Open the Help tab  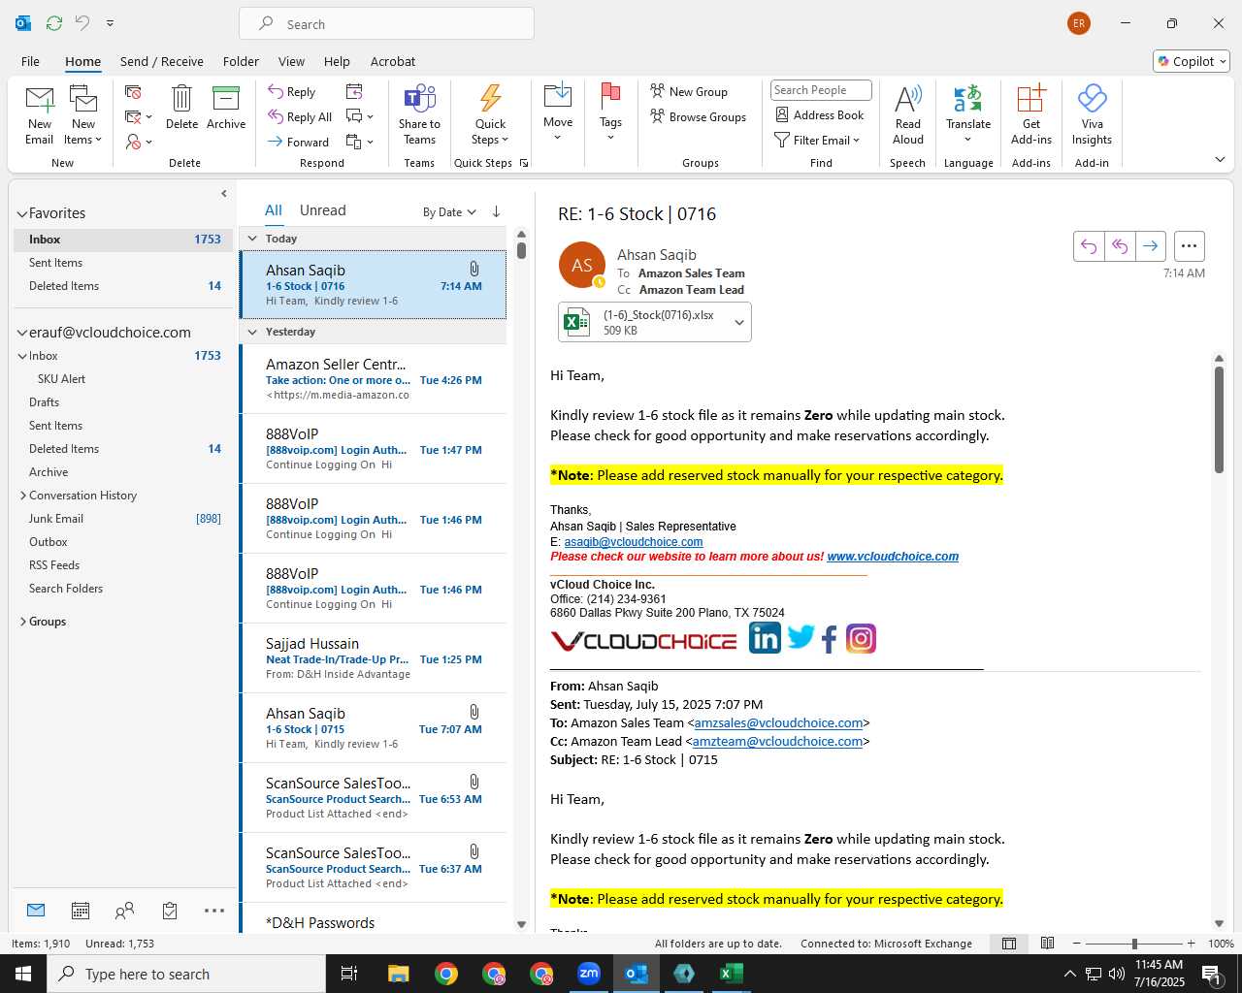(x=337, y=61)
